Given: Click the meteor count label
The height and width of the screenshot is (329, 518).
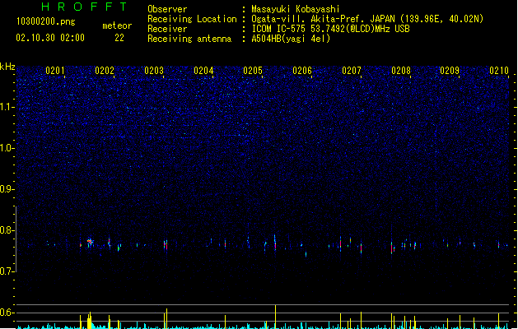Looking at the screenshot, I should [x=117, y=25].
